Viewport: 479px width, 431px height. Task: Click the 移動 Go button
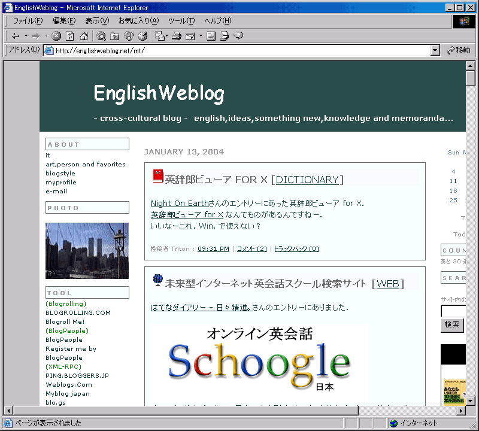[x=459, y=50]
